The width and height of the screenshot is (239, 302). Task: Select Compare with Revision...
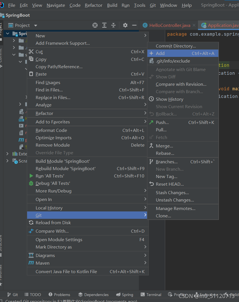click(183, 84)
